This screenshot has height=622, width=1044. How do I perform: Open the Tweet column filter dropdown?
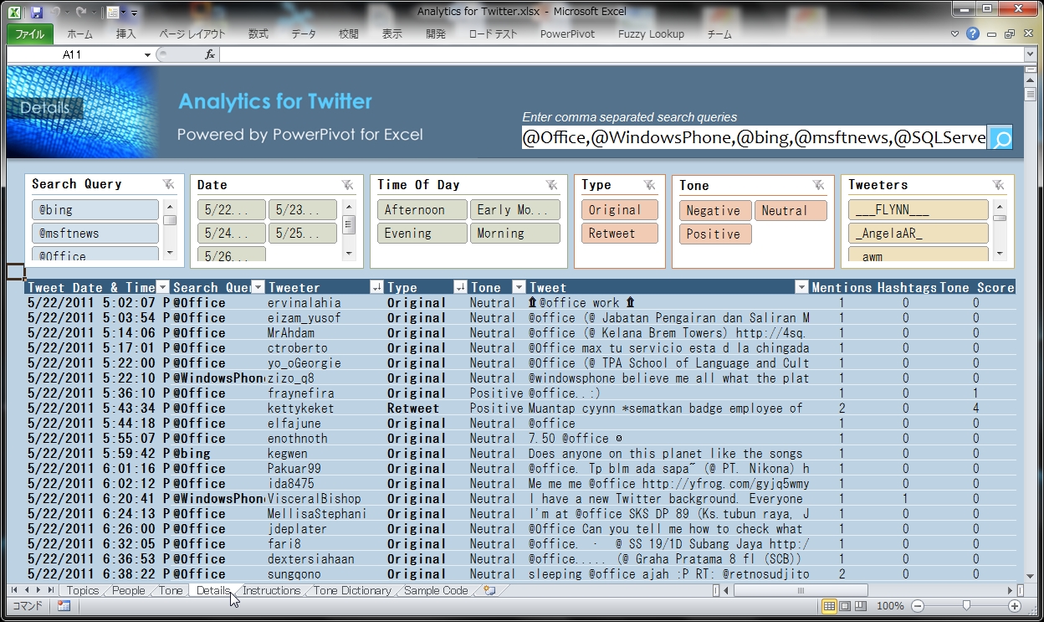[802, 287]
